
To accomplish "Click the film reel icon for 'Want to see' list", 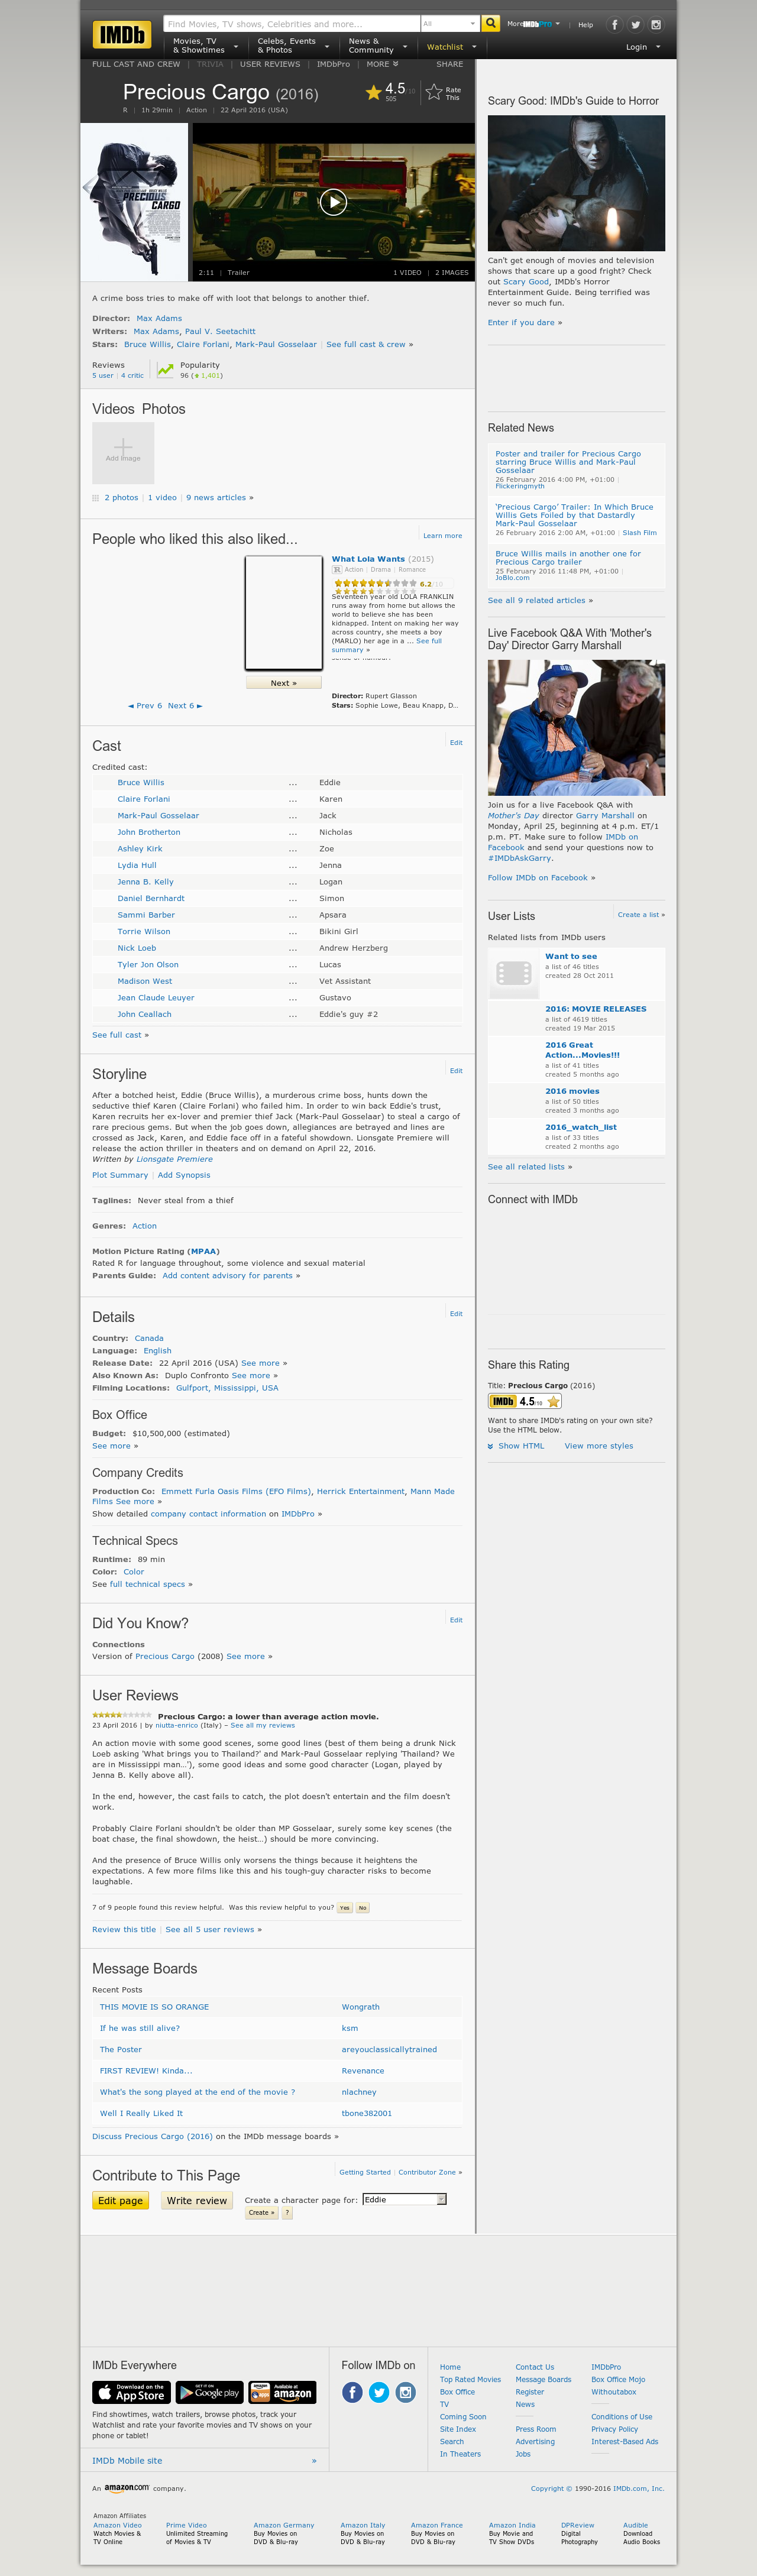I will coord(513,972).
